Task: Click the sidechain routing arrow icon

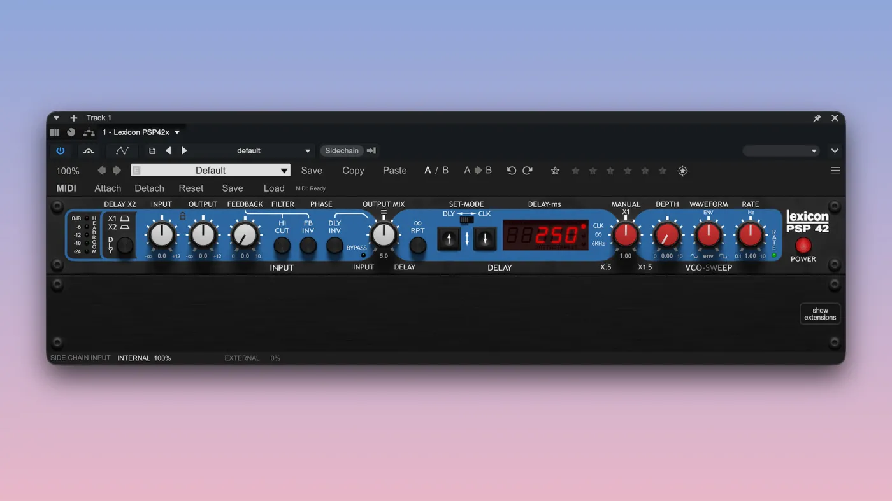Action: 371,151
